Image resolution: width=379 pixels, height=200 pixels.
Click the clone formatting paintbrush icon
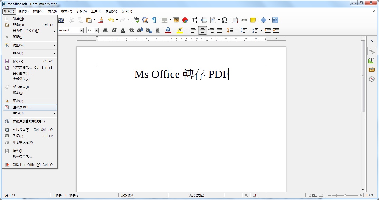101,20
